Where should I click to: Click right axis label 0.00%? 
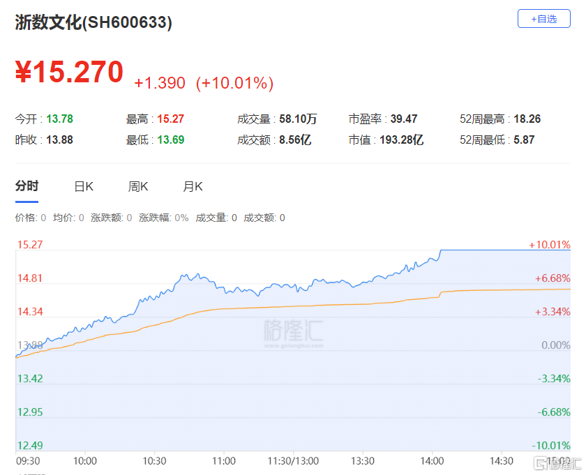tap(556, 345)
